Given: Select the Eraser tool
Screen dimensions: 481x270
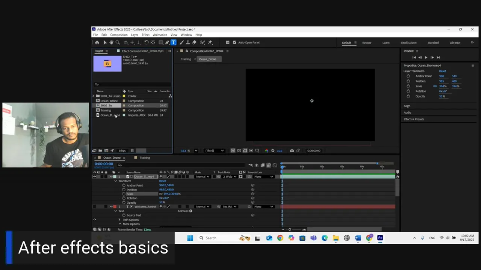Looking at the screenshot, I should tap(194, 42).
